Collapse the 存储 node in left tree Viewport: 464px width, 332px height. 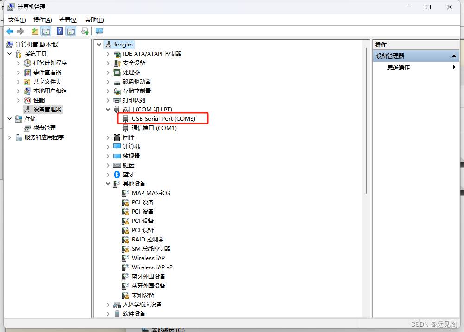point(10,119)
